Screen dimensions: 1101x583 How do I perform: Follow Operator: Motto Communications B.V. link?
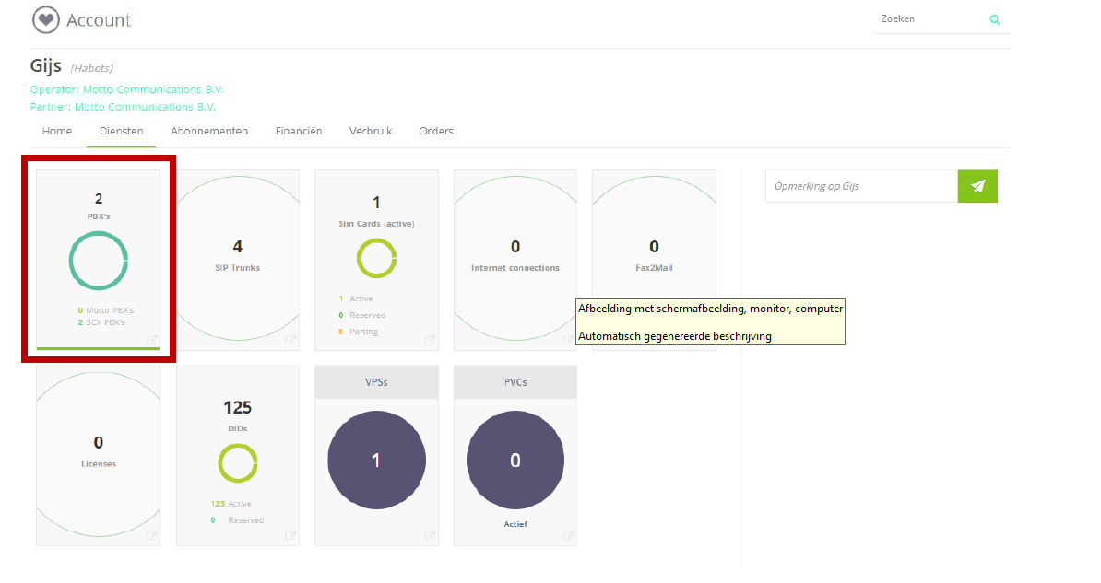coord(127,89)
